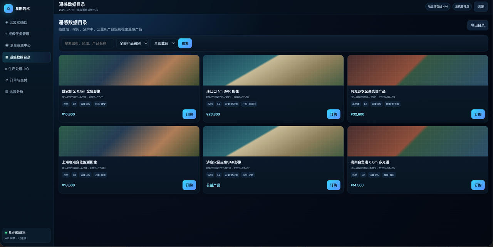Click the title 珠江口 1m SAR 影像
The image size is (493, 247).
coord(223,92)
